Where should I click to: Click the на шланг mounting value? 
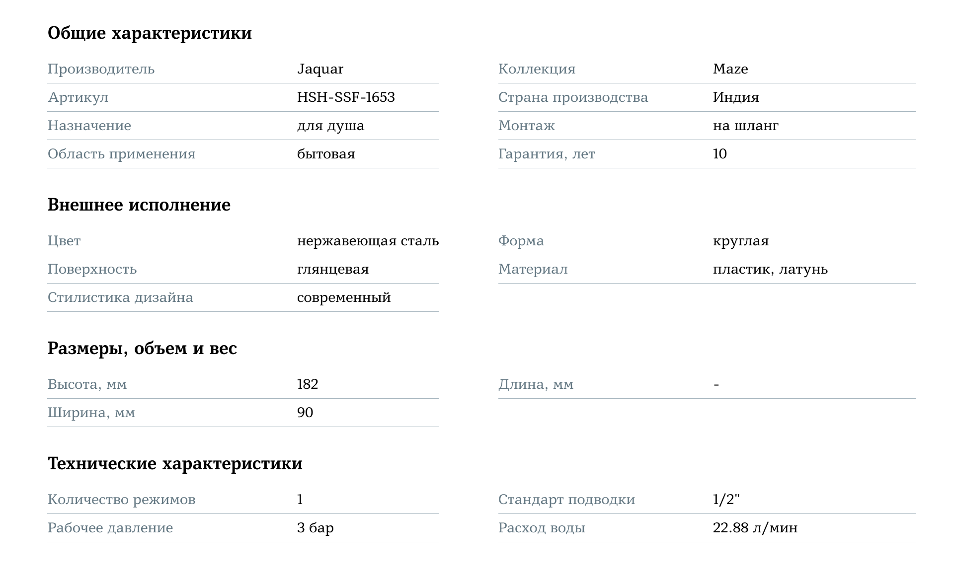pos(745,126)
